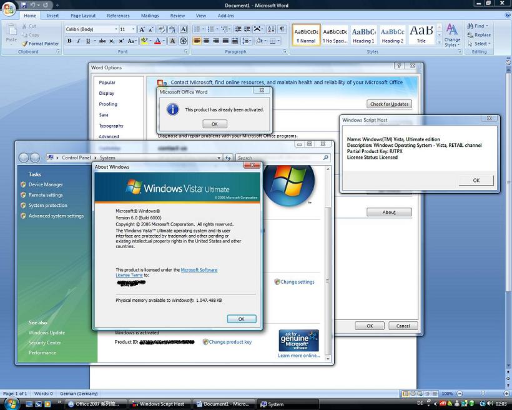Open Windows Update under See also
This screenshot has height=410, width=512.
point(47,332)
